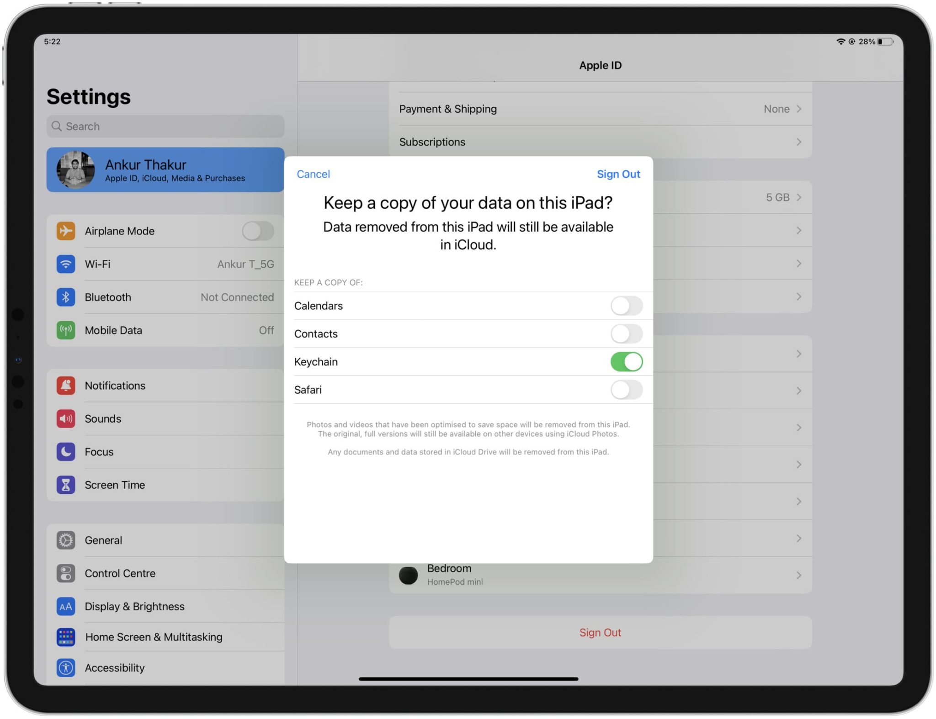Click the Sign Out button in dialog

(619, 174)
